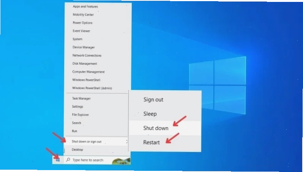Open Windows PowerShell
The height and width of the screenshot is (172, 303).
86,80
